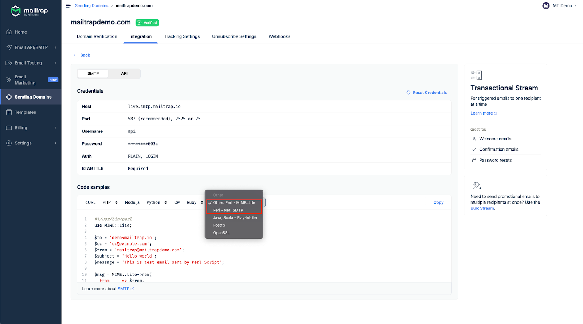Open the PHP code sample dropdown
The height and width of the screenshot is (324, 583).
(x=110, y=202)
